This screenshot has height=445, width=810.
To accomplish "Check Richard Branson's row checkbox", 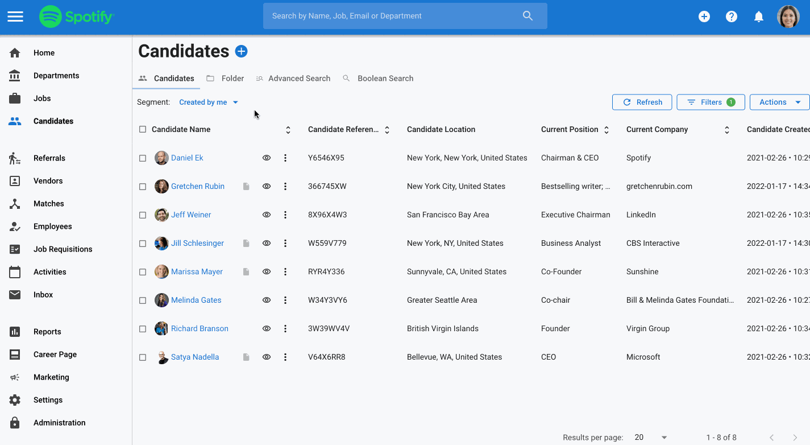I will pos(143,329).
